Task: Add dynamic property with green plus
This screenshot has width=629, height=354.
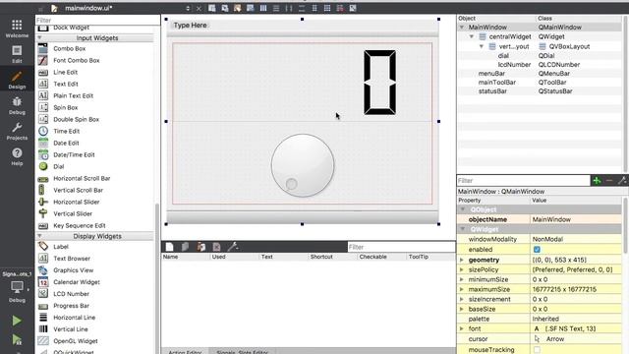Action: click(597, 181)
